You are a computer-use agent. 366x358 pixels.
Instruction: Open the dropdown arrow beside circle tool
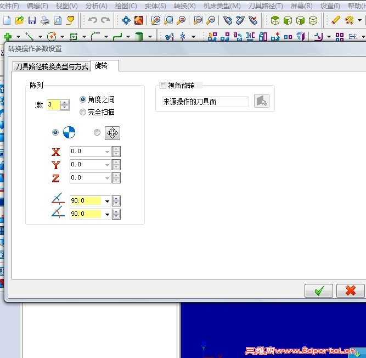click(x=62, y=37)
